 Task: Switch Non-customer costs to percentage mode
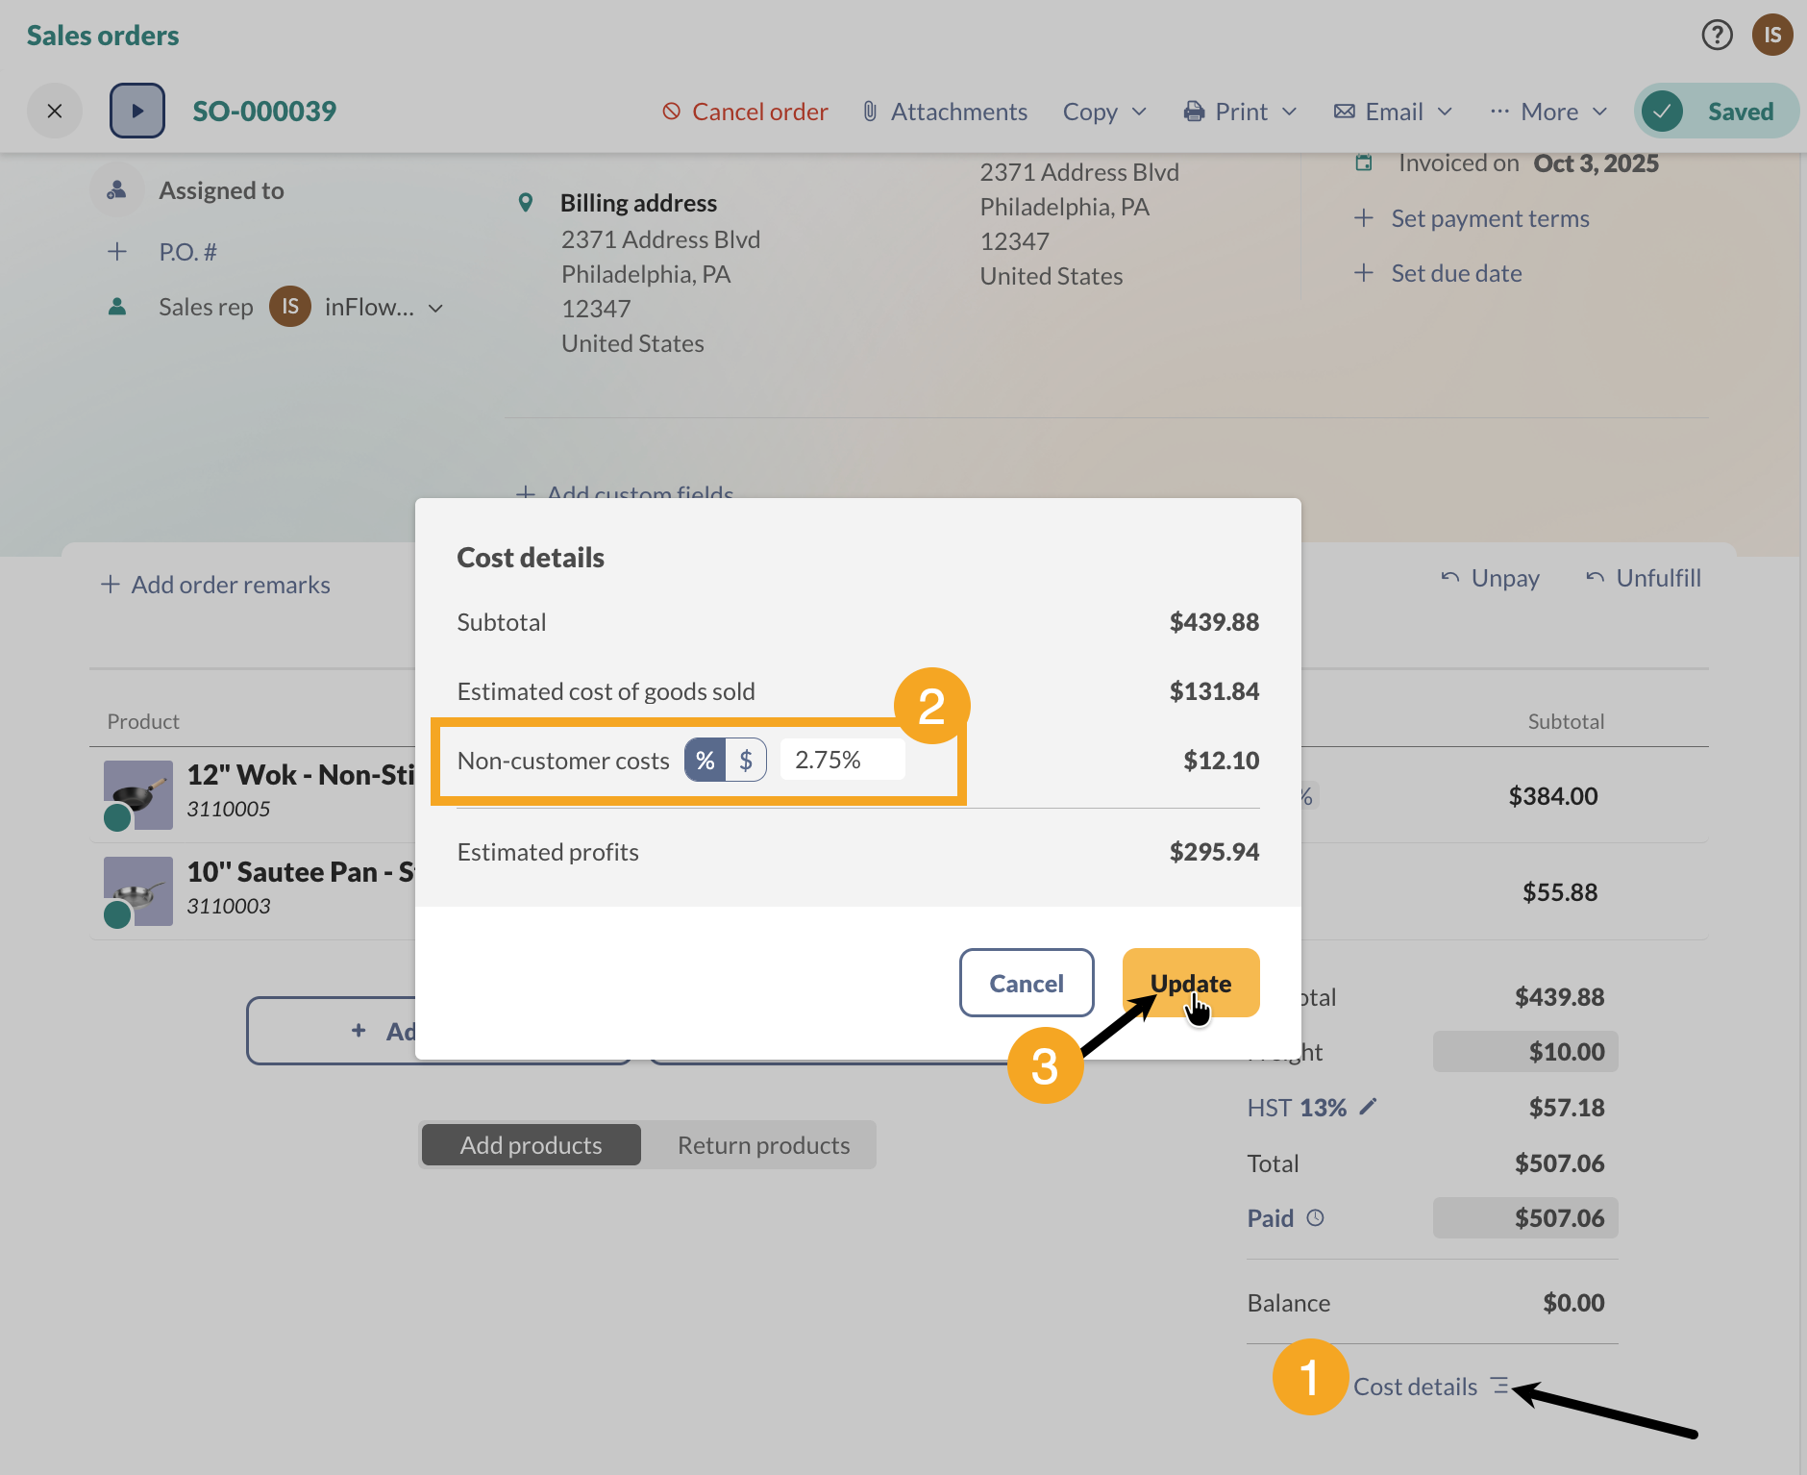705,759
